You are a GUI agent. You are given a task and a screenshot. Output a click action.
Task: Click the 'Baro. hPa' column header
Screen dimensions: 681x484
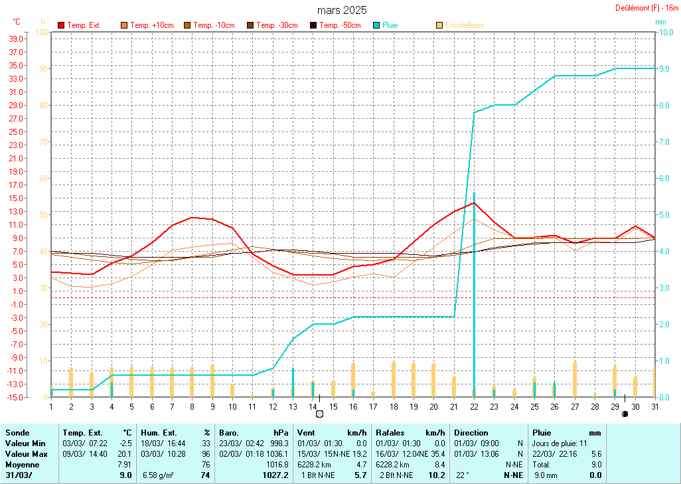[x=254, y=432]
